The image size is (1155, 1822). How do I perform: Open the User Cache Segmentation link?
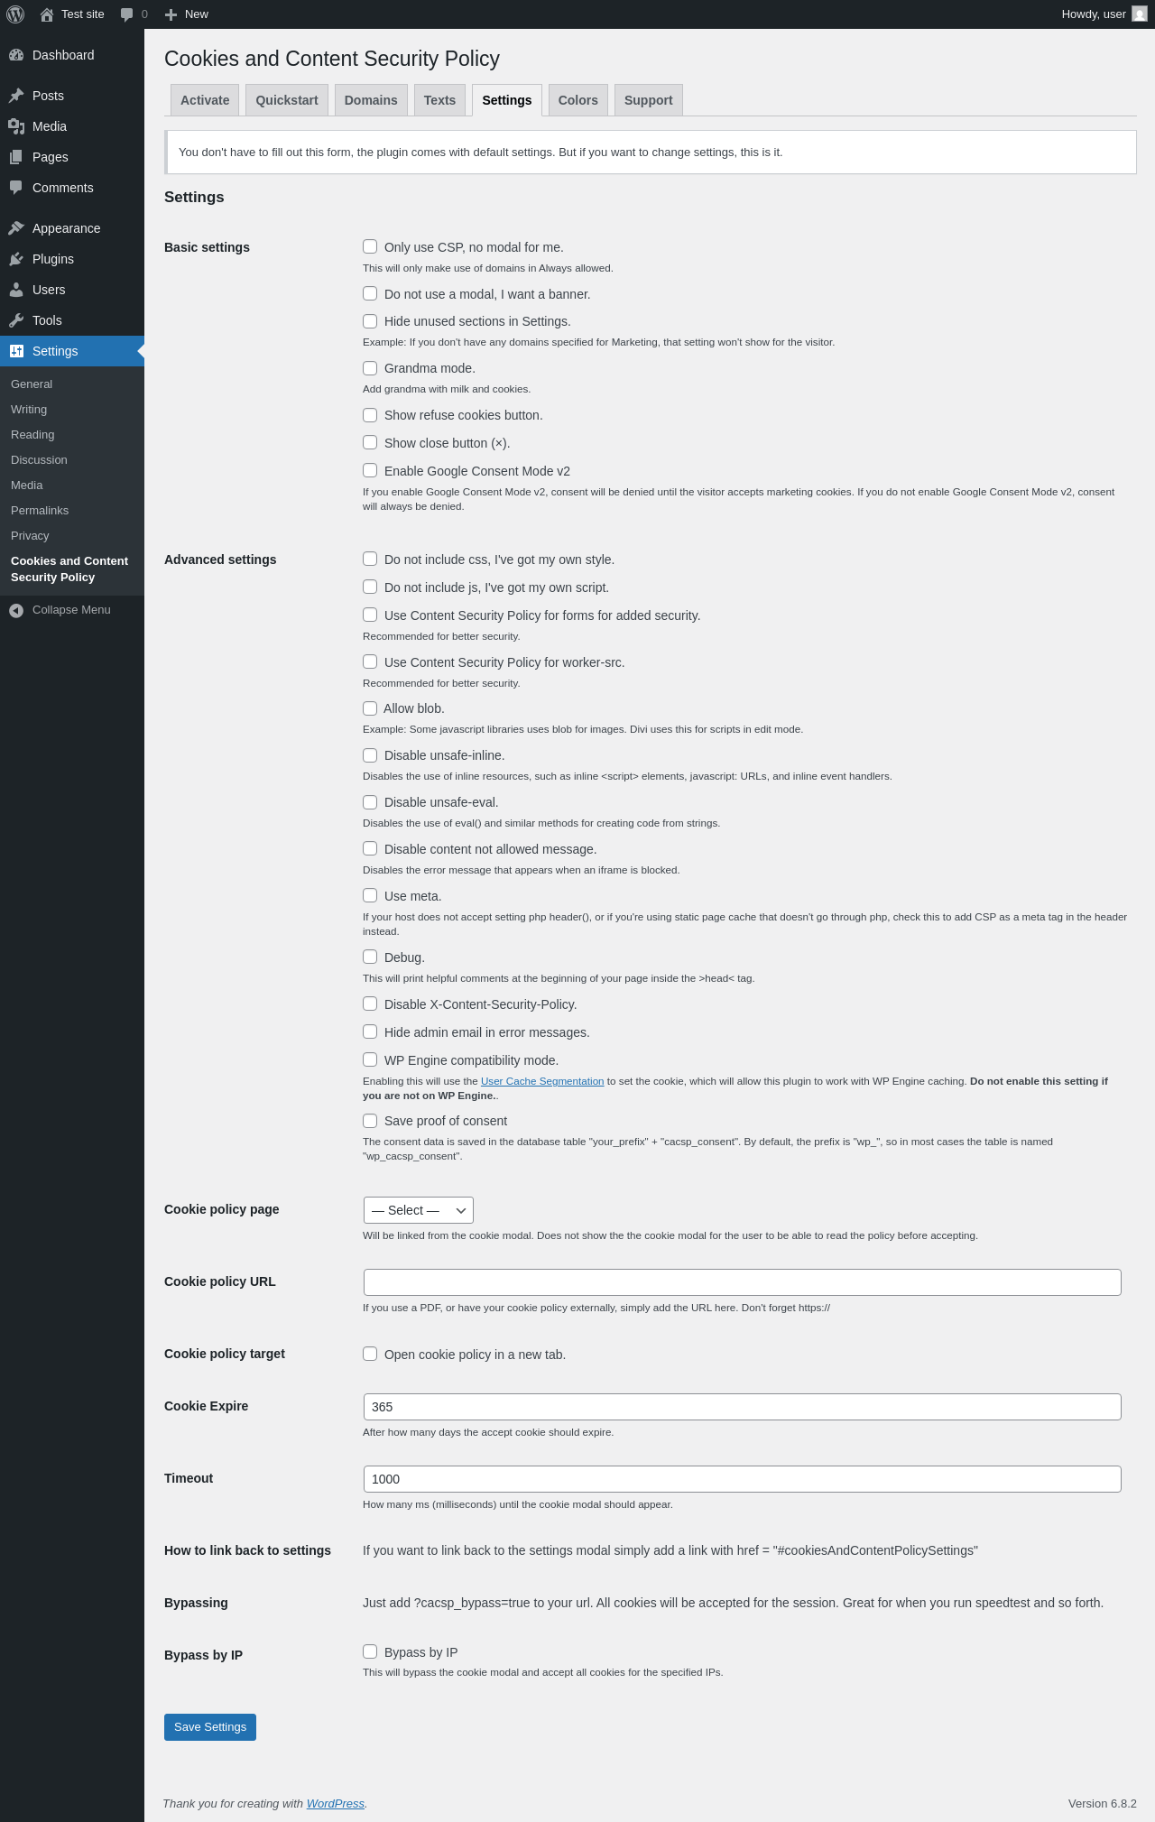542,1081
